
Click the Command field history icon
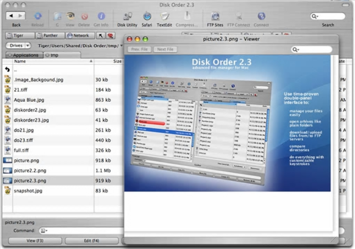click(44, 231)
